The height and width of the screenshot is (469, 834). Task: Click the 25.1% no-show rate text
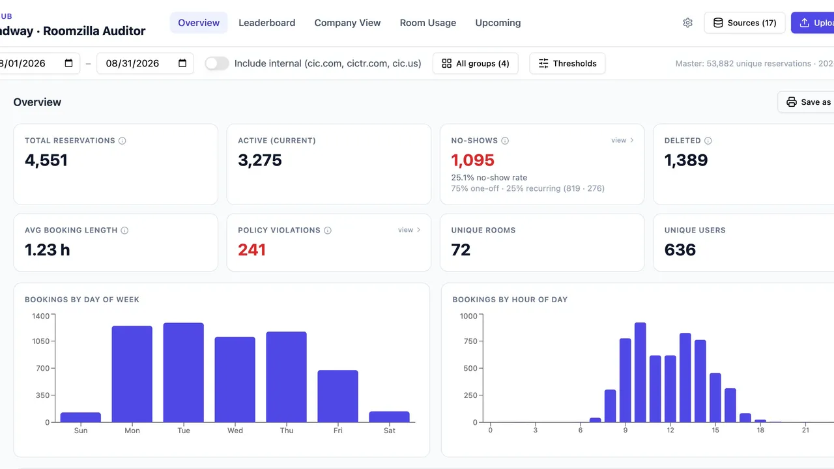(x=489, y=177)
